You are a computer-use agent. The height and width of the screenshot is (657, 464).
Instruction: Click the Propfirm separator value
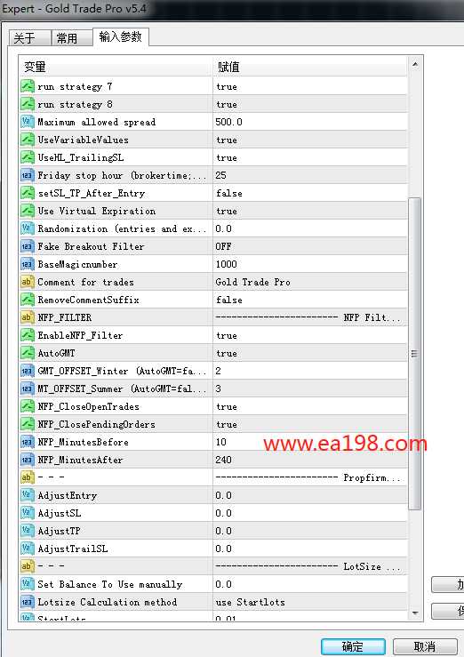(x=310, y=477)
